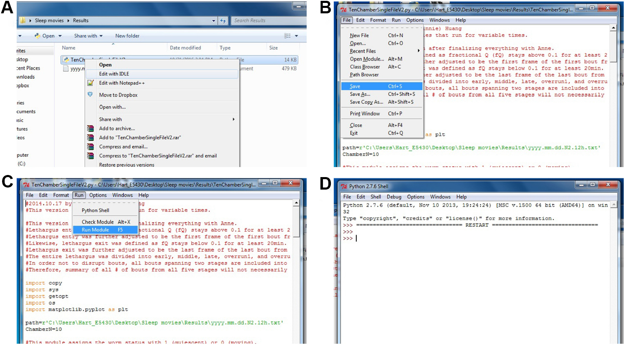Image resolution: width=625 pixels, height=345 pixels.
Task: Click the IDLE Tk icon in panel B title
Action: click(x=344, y=10)
